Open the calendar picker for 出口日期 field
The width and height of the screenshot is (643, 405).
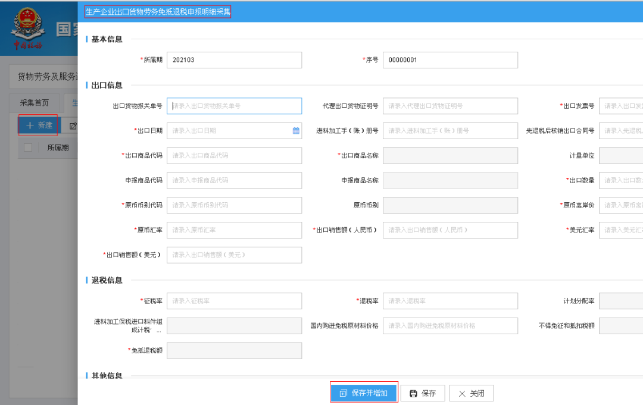point(295,130)
